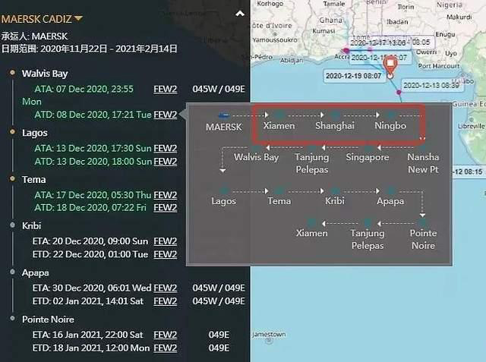
Task: Click the Pointe Noire port dot in the route popup
Action: pyautogui.click(x=422, y=222)
